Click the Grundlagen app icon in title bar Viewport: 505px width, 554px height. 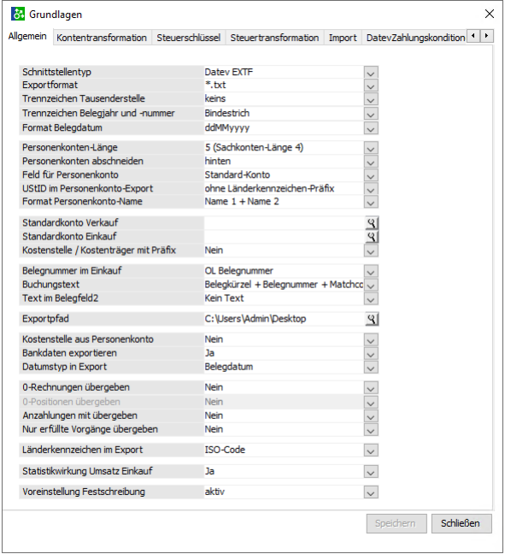18,15
